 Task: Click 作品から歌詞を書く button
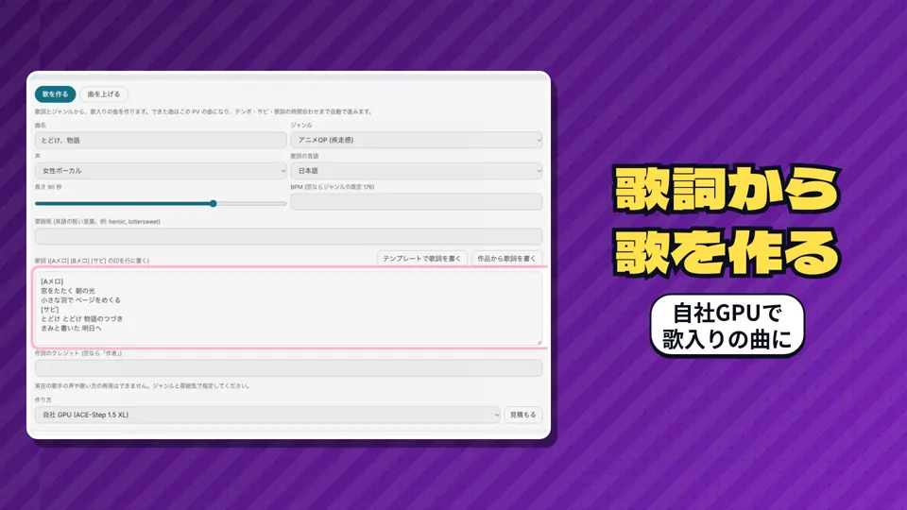[506, 259]
